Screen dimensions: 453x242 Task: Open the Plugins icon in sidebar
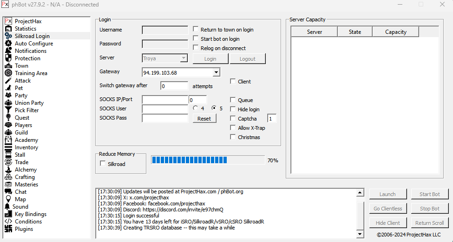tap(8, 229)
